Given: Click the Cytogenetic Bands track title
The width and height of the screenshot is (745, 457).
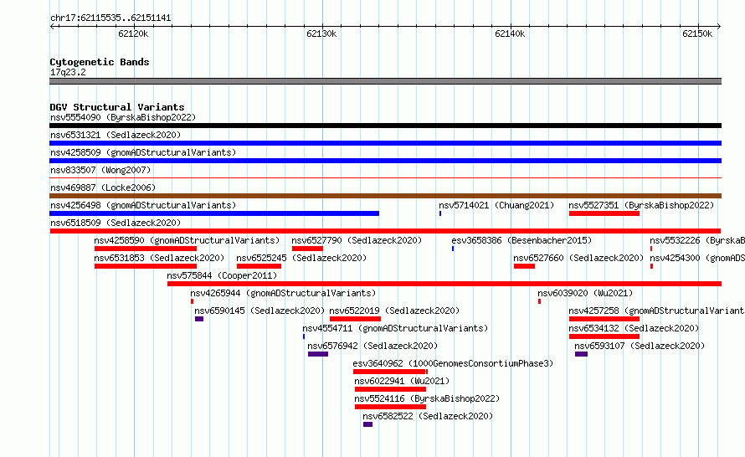Looking at the screenshot, I should coord(100,62).
